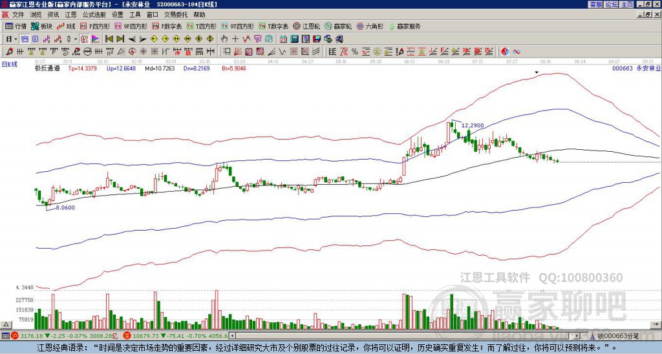Open the P数字表 number table
662x354 pixels.
167,26
